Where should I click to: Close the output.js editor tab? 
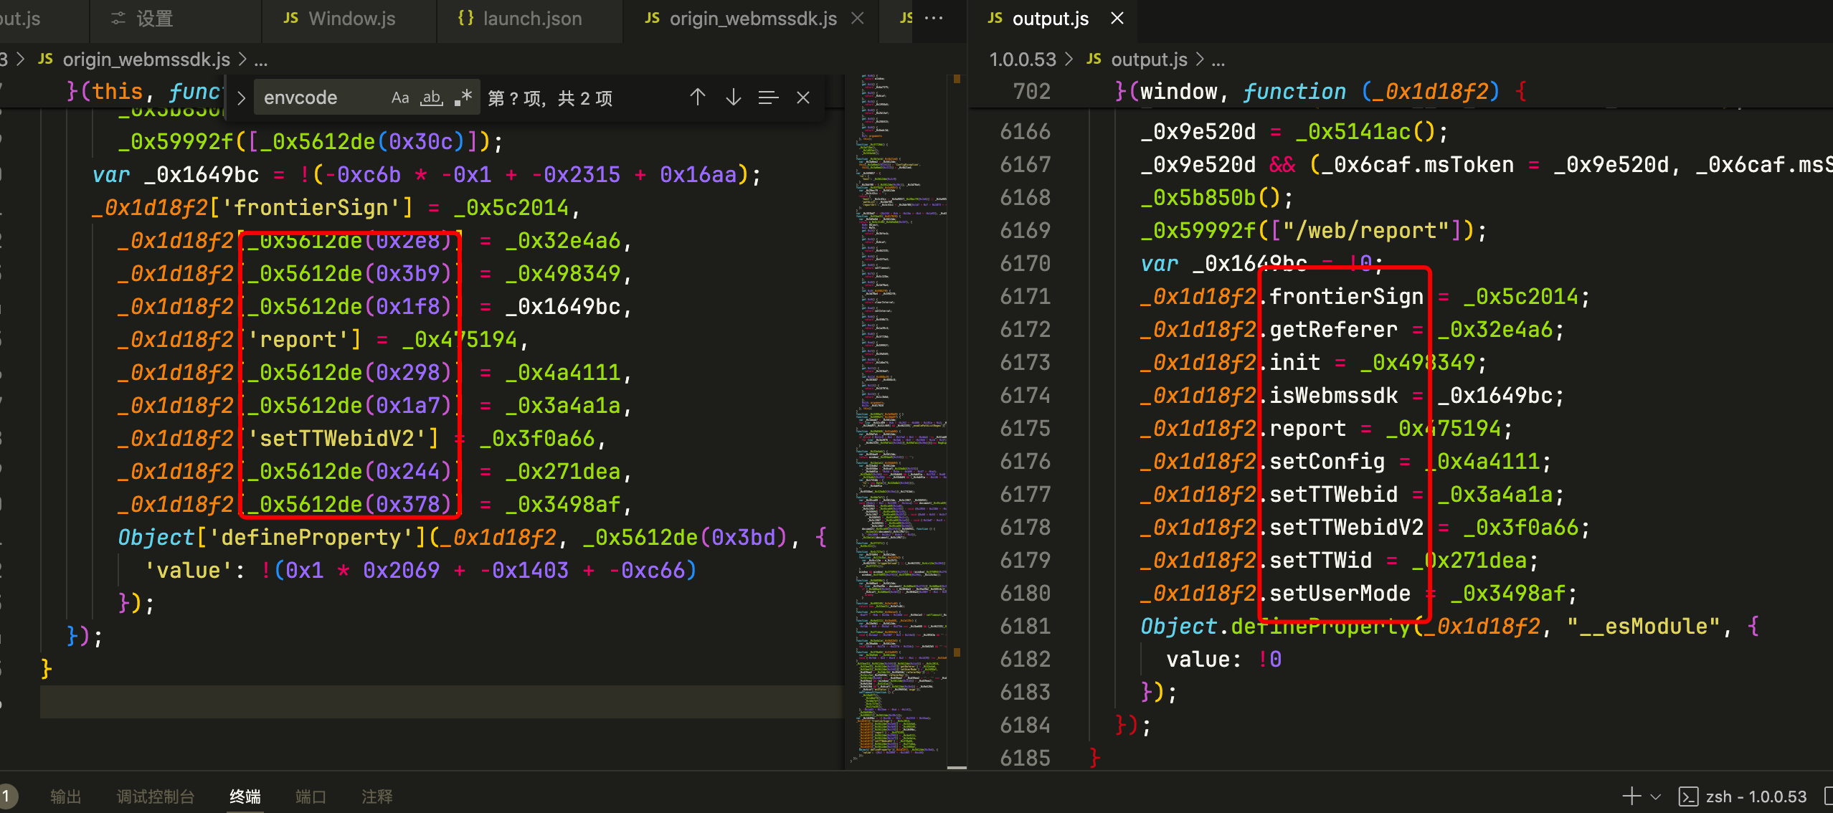[x=1117, y=19]
